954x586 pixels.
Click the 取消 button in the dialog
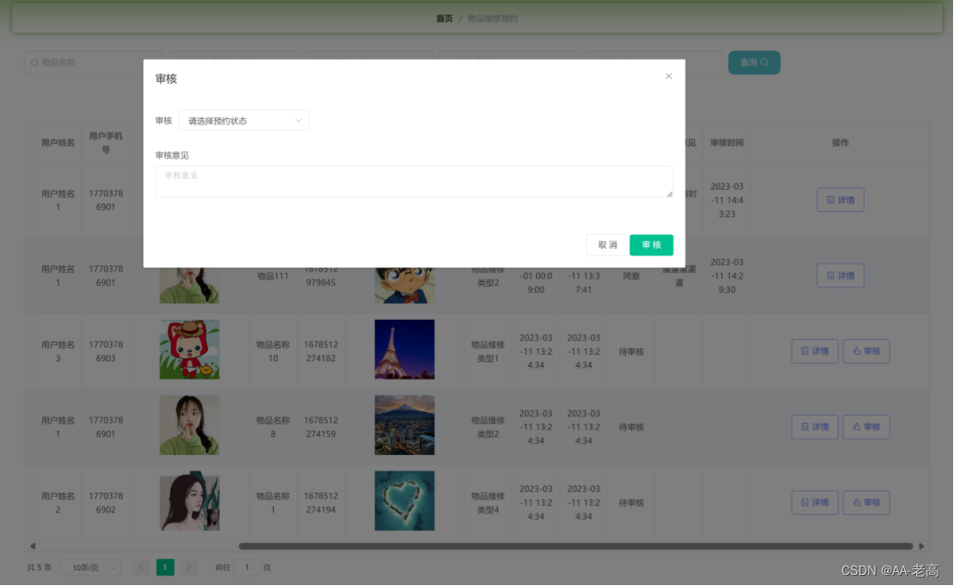pyautogui.click(x=607, y=245)
